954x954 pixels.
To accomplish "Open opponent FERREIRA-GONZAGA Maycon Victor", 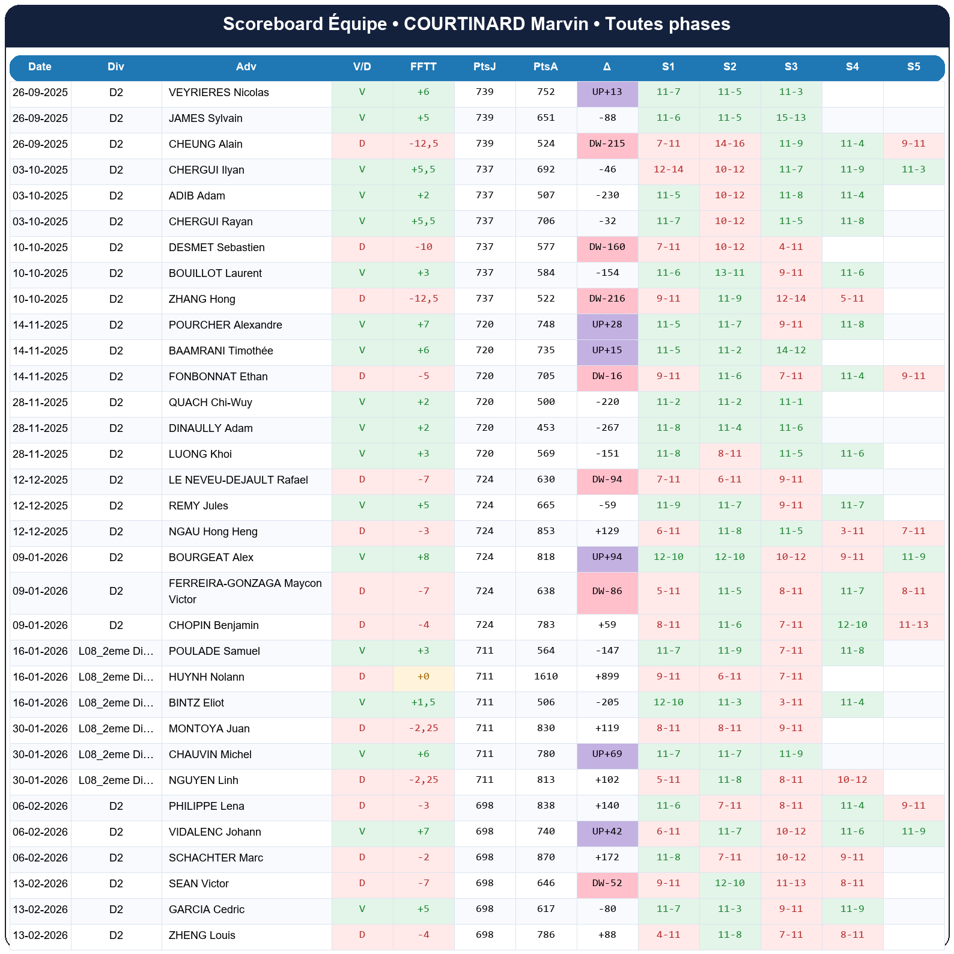I will pos(245,591).
